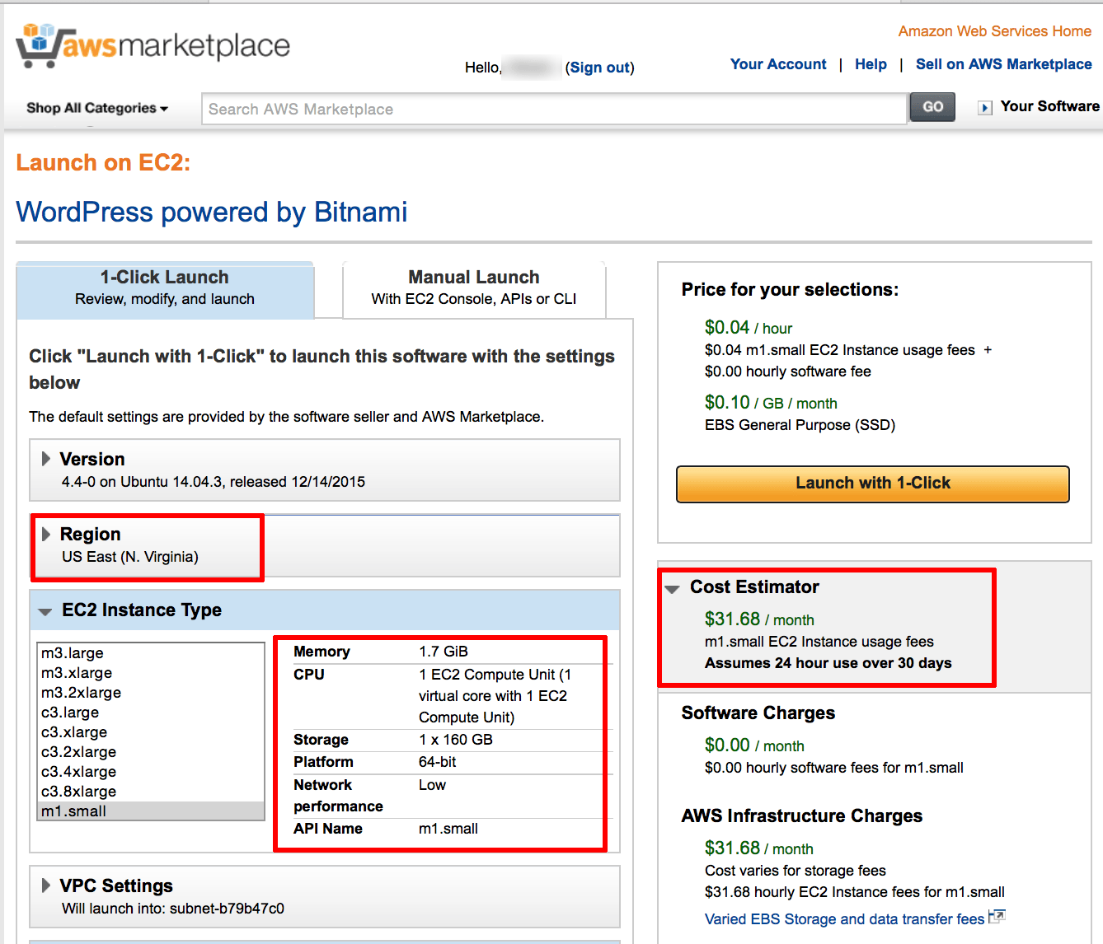Open the Your Software link
Viewport: 1103px width, 944px height.
[x=1049, y=106]
